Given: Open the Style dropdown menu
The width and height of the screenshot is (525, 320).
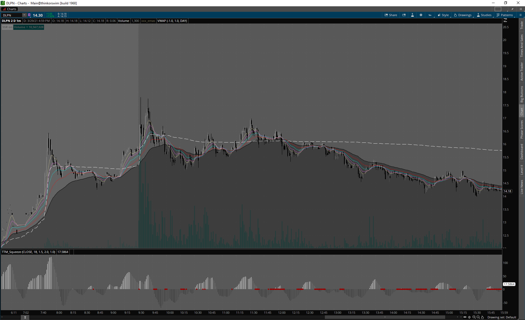Looking at the screenshot, I should tap(443, 15).
